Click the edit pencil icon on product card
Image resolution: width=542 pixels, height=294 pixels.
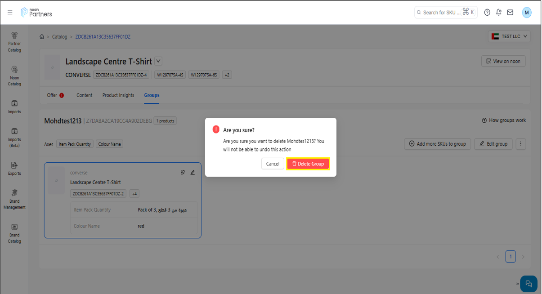[193, 173]
